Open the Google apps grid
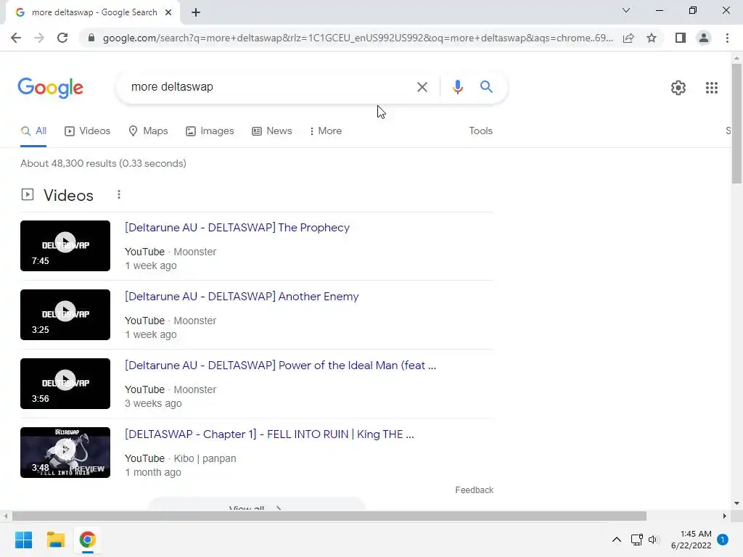 pos(711,88)
